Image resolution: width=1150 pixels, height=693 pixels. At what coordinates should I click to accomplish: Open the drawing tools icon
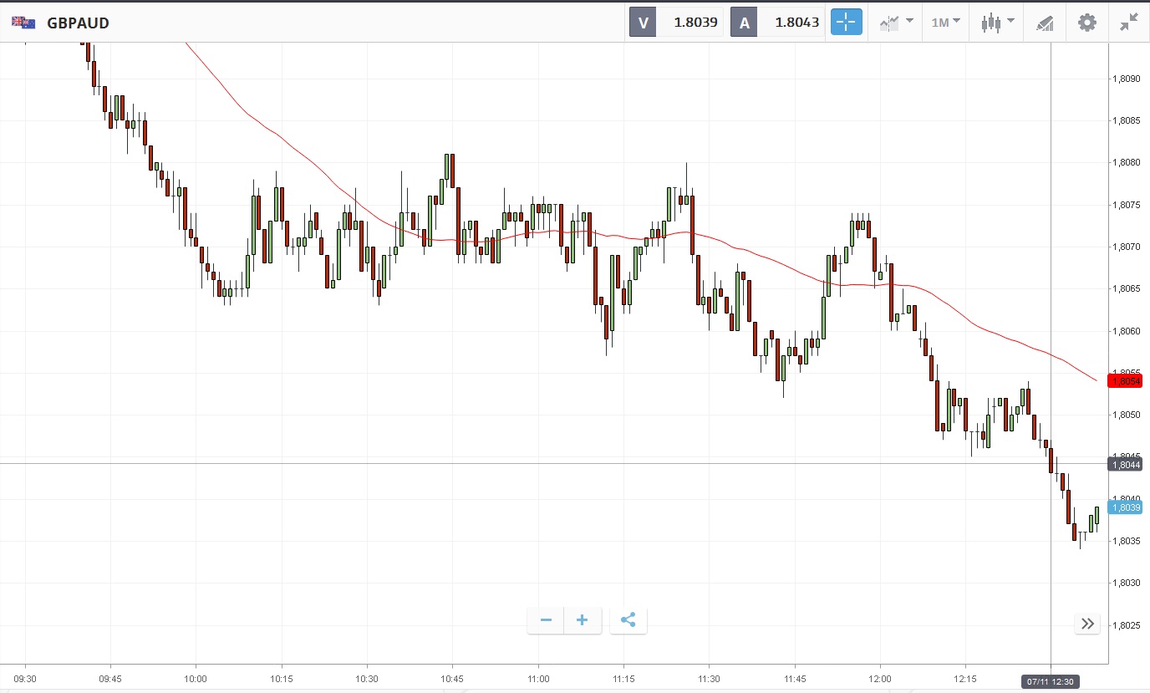(x=1045, y=23)
